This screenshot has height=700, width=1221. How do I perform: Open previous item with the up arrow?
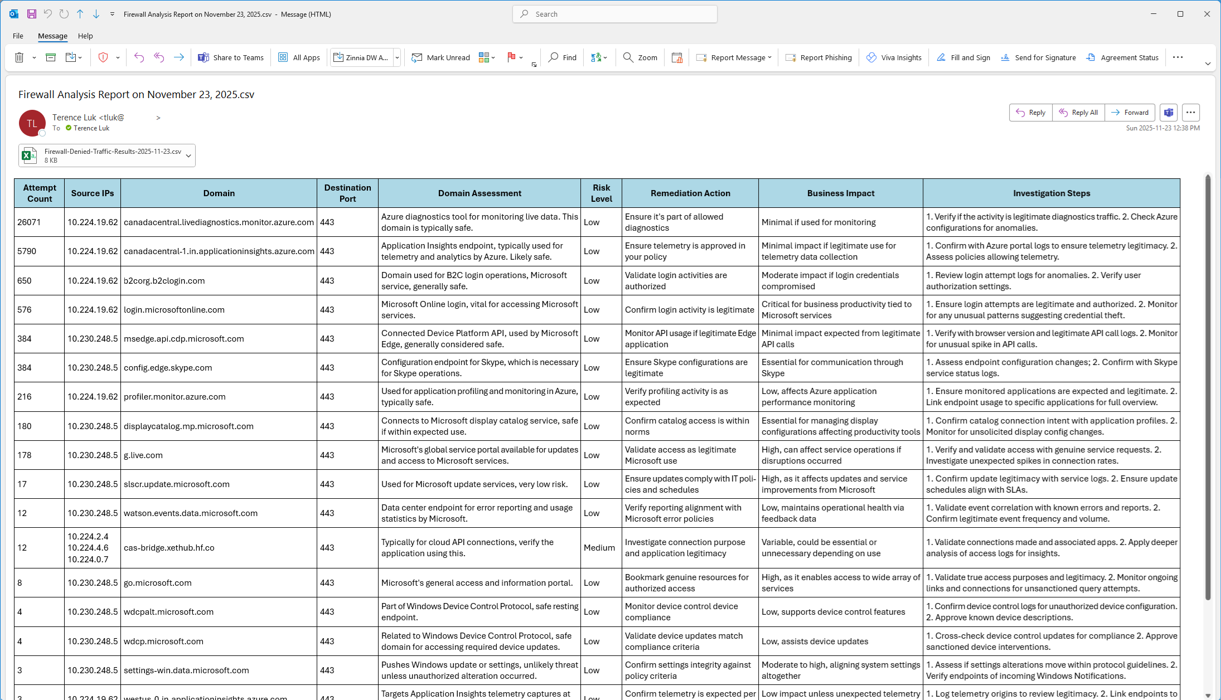(80, 14)
